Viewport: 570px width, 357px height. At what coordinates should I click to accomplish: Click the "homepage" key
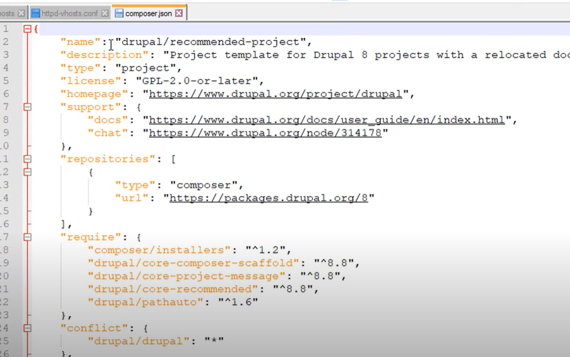(95, 94)
